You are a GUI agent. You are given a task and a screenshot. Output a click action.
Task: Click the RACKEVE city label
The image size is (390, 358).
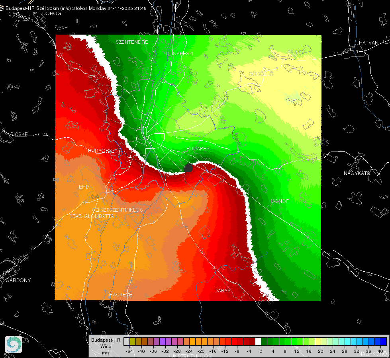121,295
